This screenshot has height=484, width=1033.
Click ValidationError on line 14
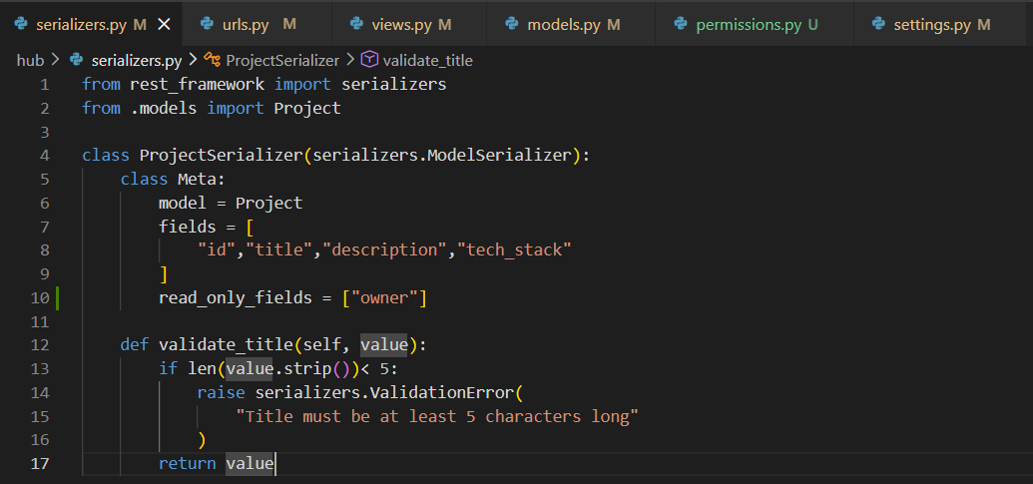(441, 392)
